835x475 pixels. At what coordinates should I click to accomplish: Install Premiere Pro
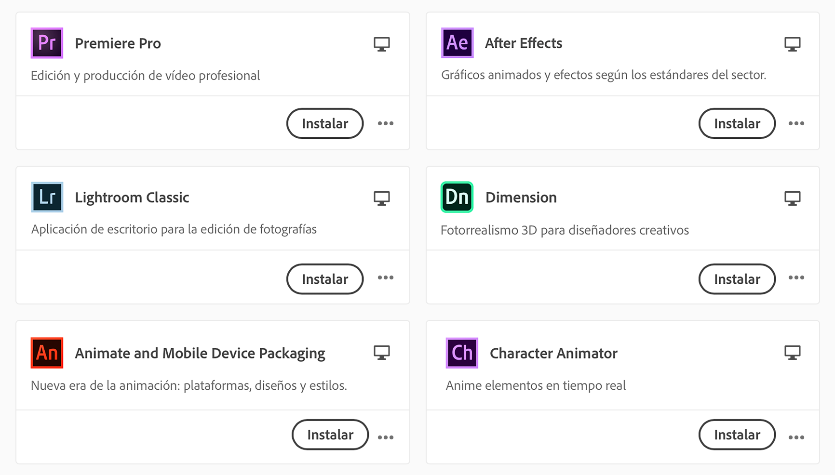point(324,123)
